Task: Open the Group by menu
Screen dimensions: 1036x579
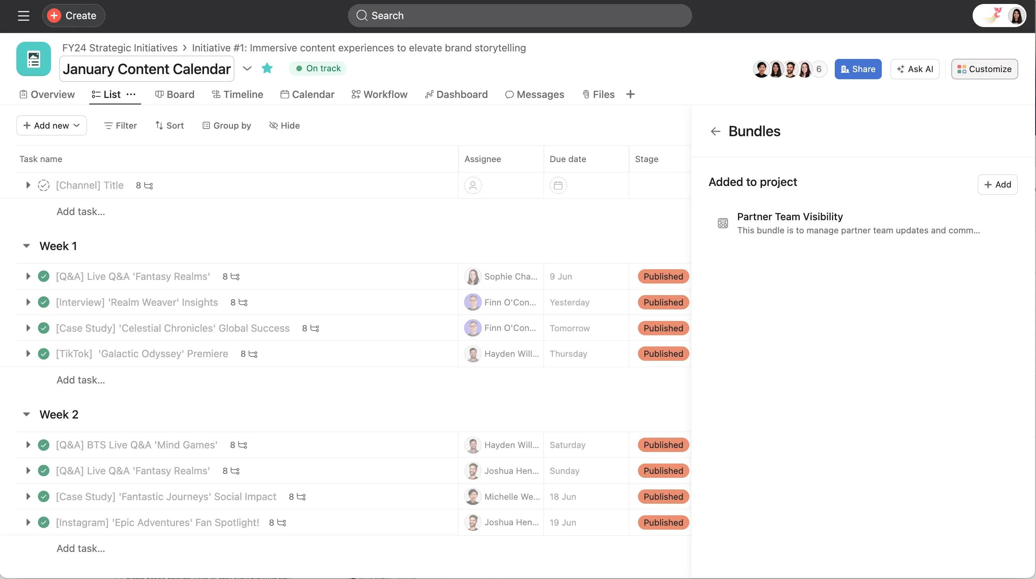Action: 226,125
